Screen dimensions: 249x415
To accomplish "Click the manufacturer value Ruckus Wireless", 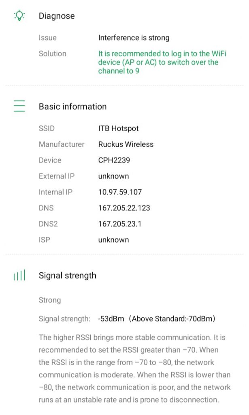I will click(x=126, y=144).
